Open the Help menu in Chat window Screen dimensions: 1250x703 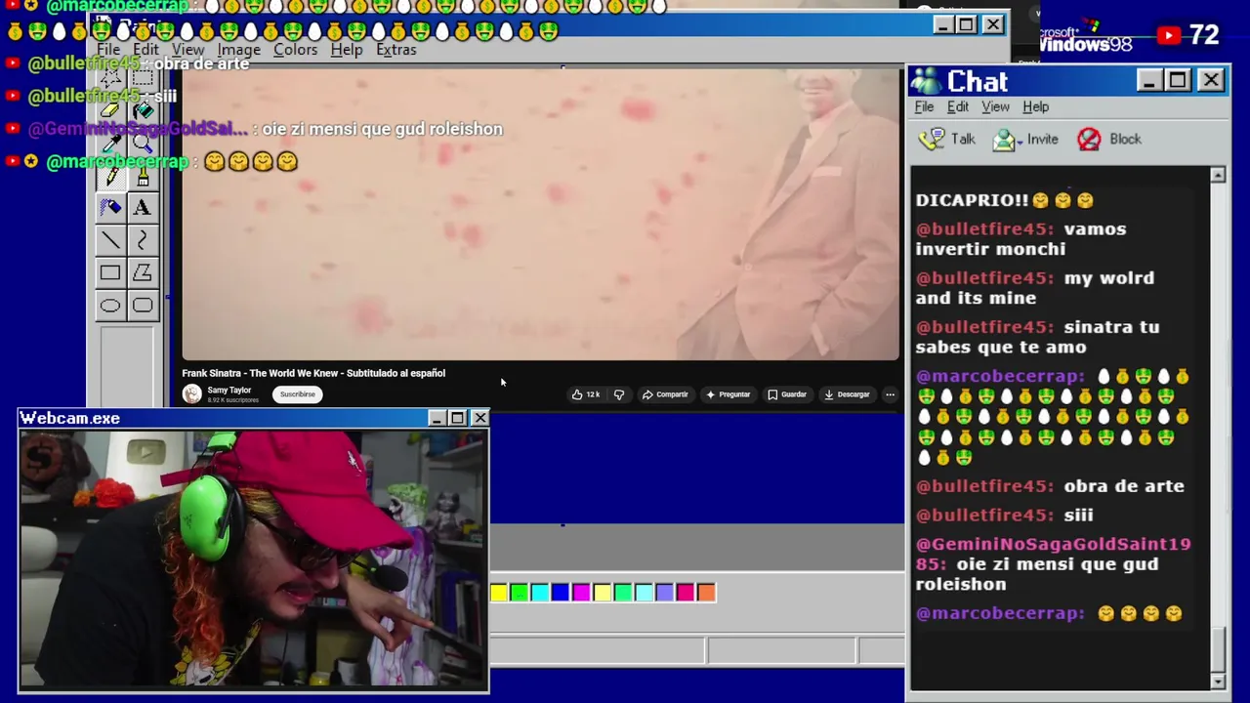(1035, 106)
